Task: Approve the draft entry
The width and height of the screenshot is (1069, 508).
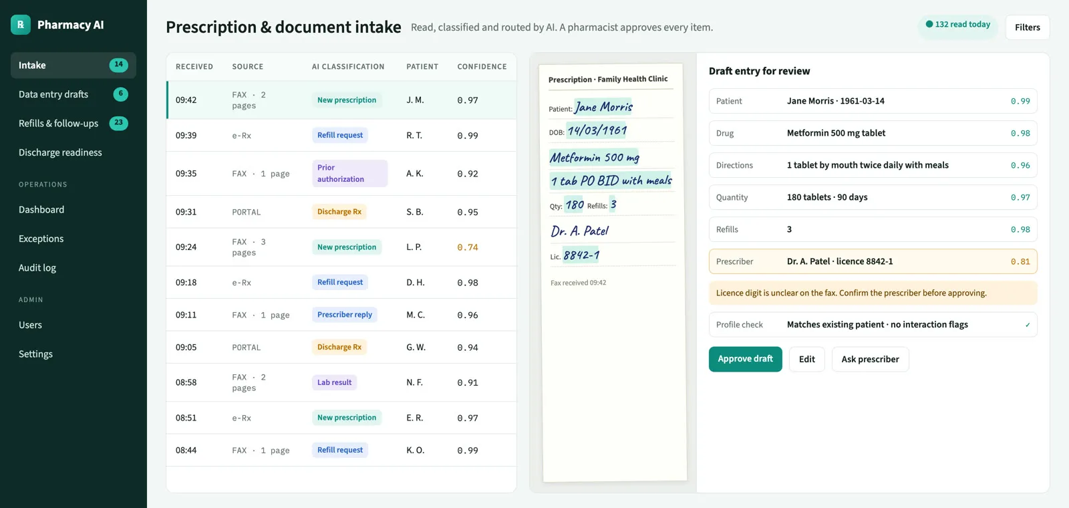Action: pos(746,360)
